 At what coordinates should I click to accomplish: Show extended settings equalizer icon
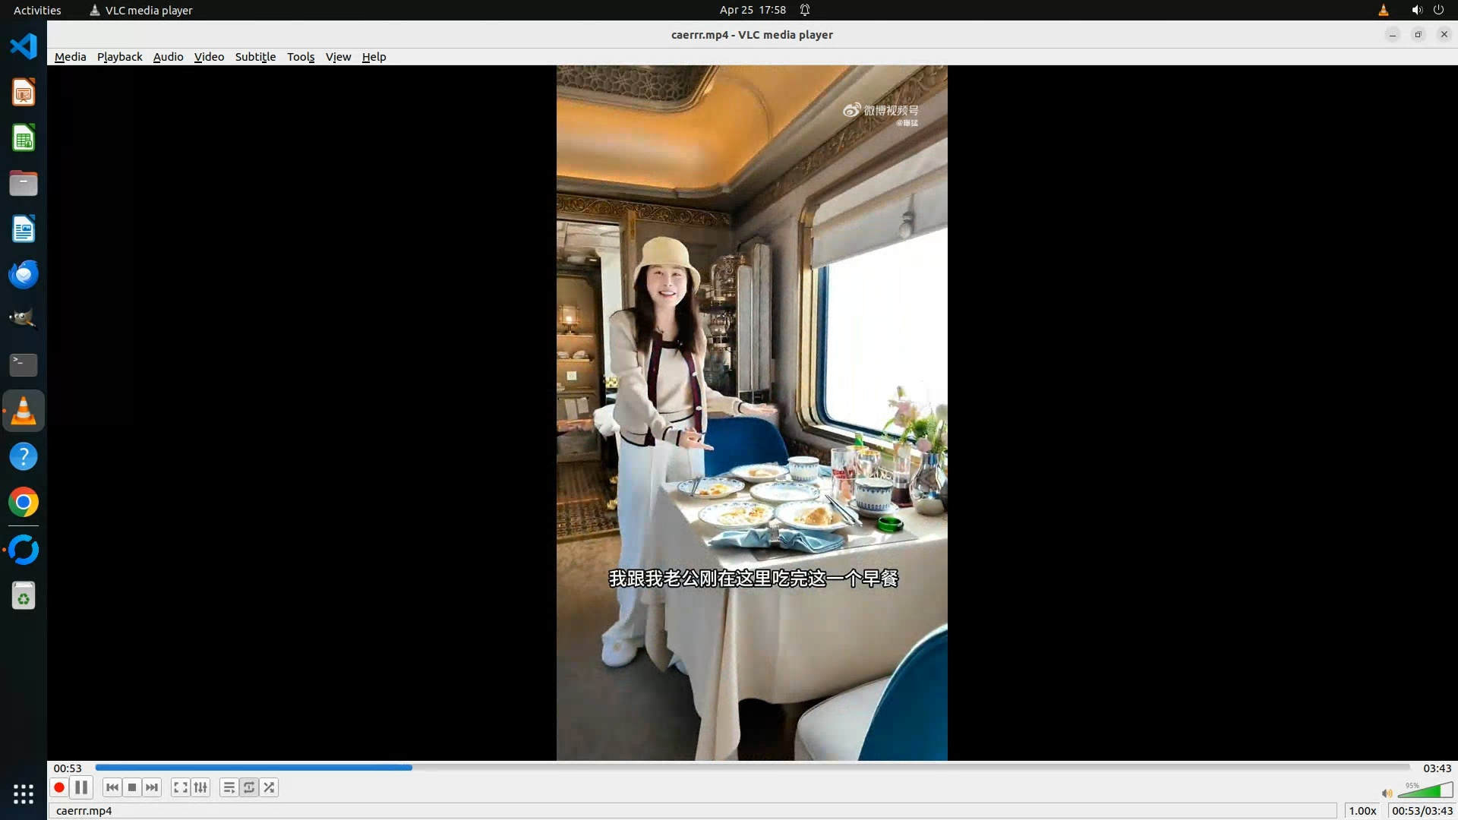(x=200, y=787)
